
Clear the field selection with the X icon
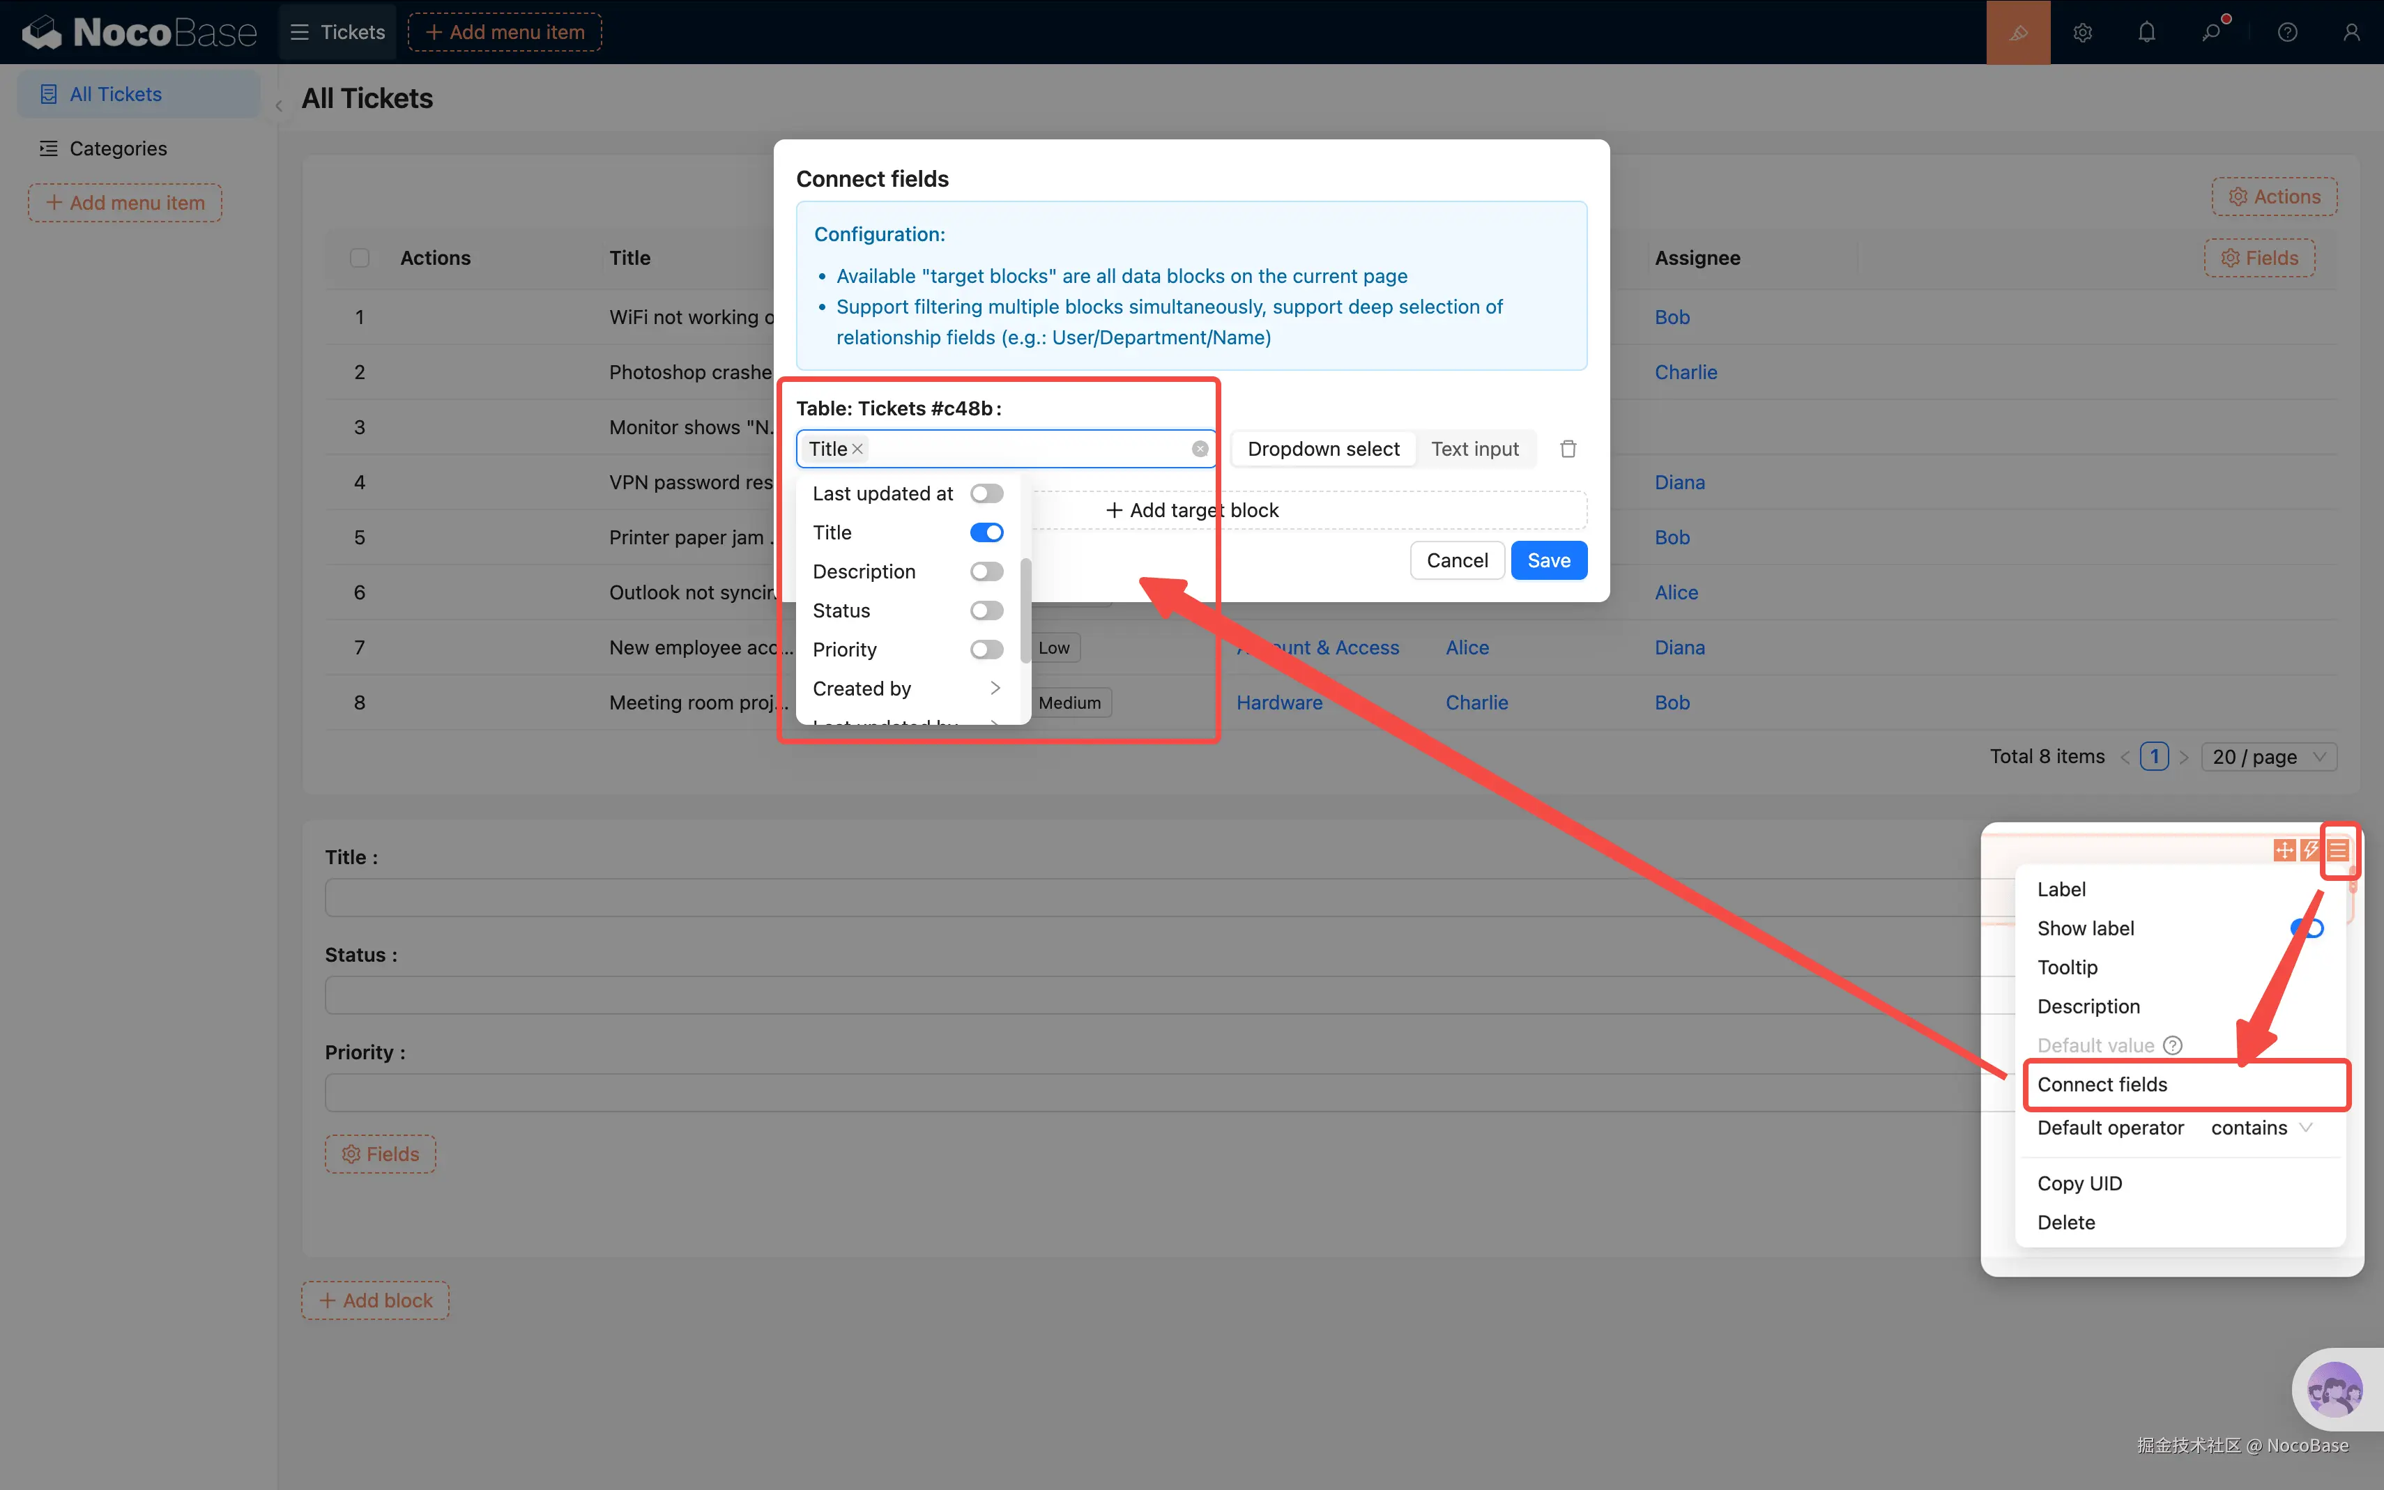coord(1200,450)
